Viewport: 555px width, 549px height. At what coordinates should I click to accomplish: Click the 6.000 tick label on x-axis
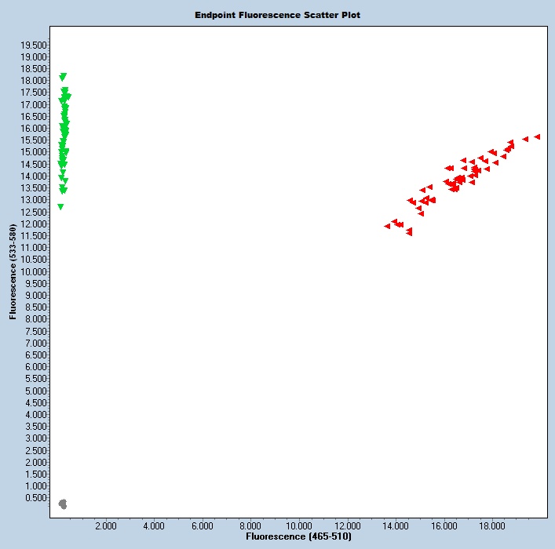[x=202, y=525]
